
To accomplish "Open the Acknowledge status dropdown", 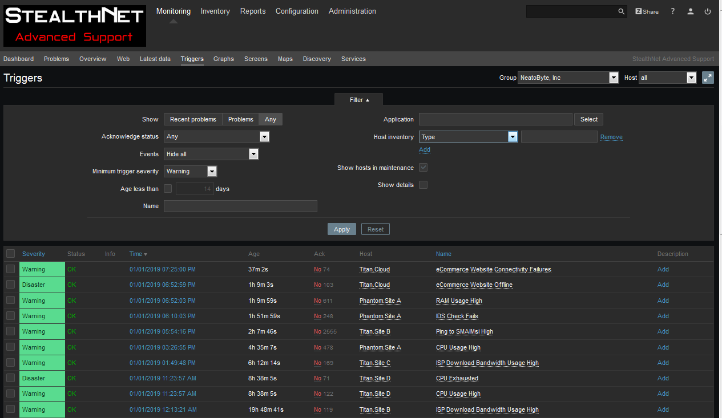I will 216,137.
